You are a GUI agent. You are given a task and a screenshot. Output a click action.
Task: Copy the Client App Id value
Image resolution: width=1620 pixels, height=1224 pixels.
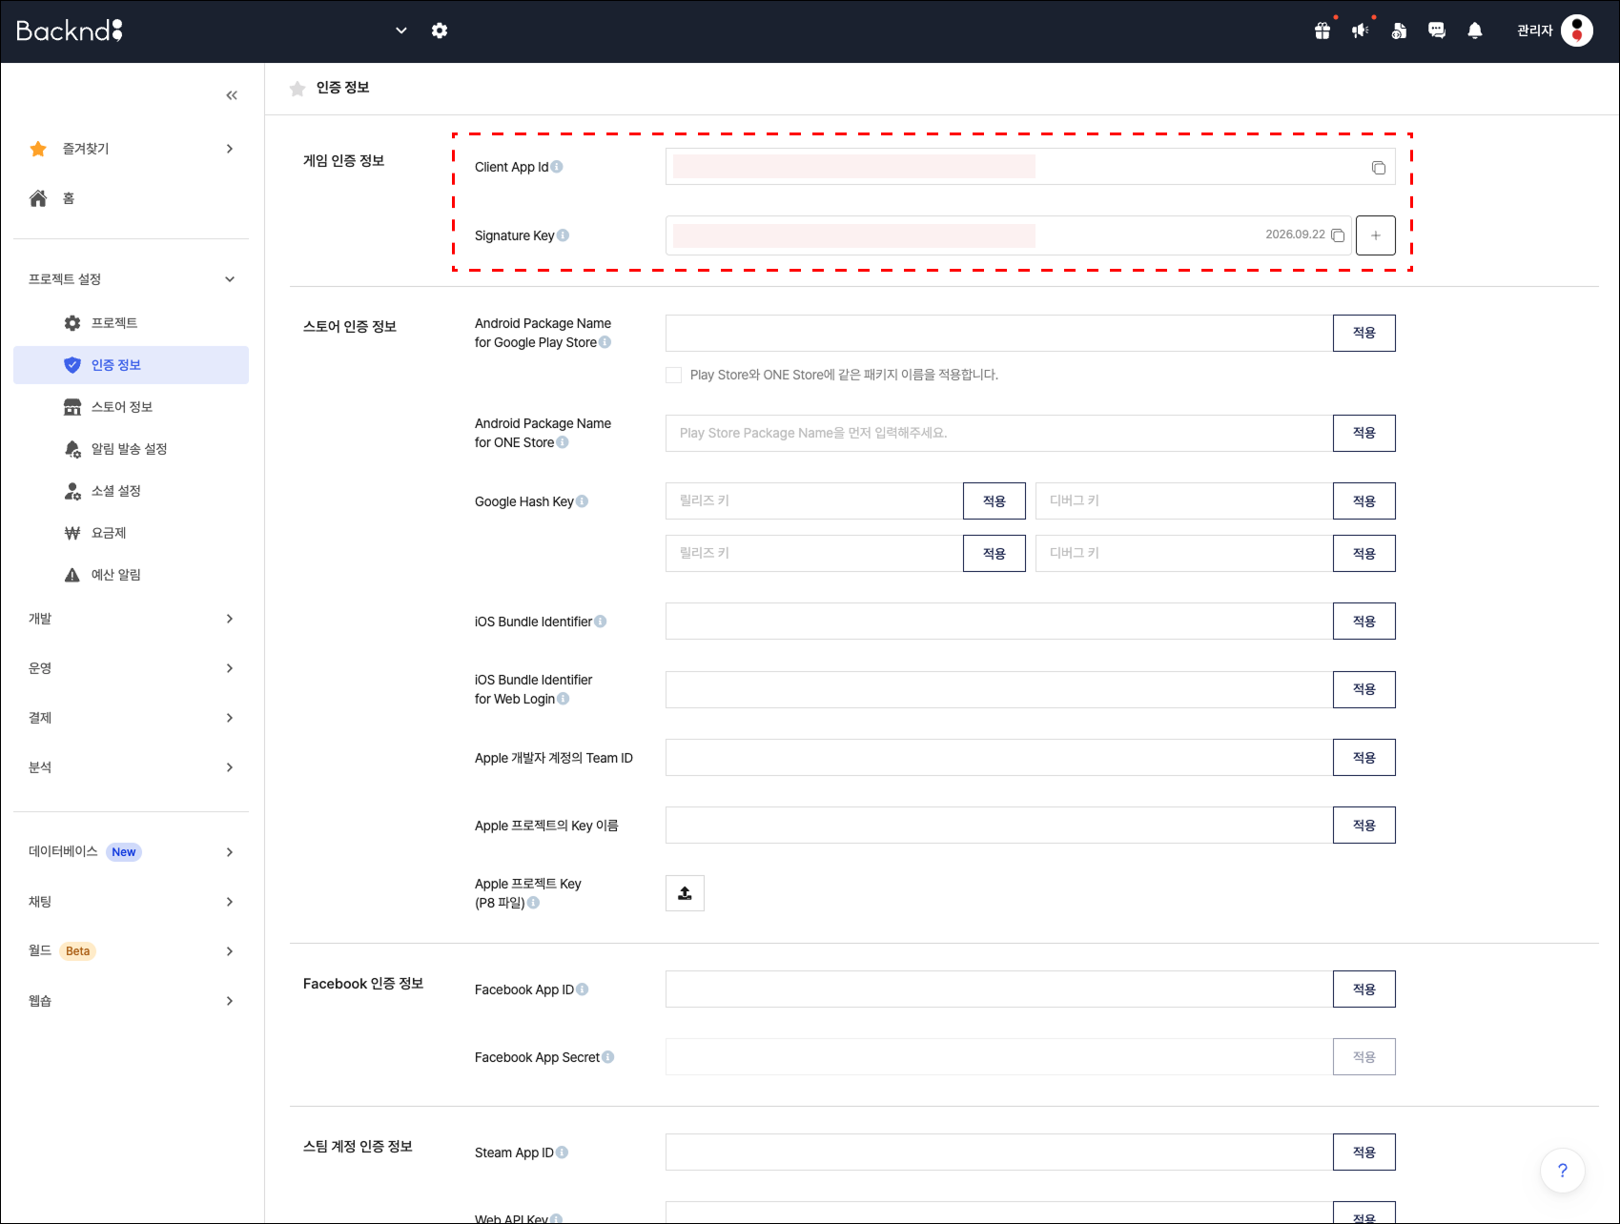point(1379,168)
